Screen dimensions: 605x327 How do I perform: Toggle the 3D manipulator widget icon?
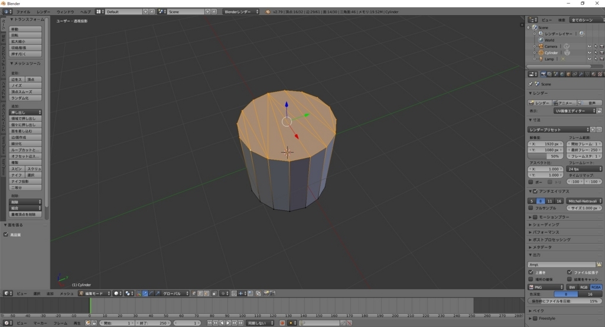coord(139,293)
